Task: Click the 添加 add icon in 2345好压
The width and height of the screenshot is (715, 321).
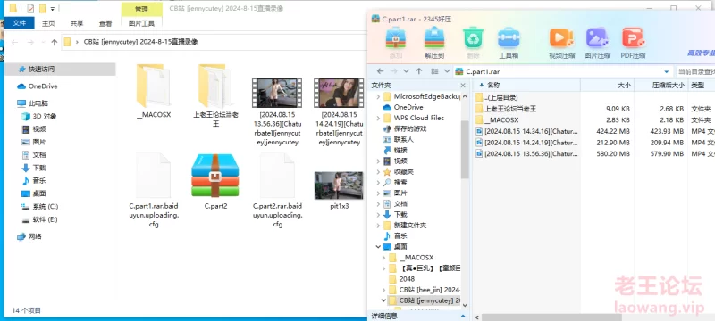Action: pyautogui.click(x=395, y=43)
